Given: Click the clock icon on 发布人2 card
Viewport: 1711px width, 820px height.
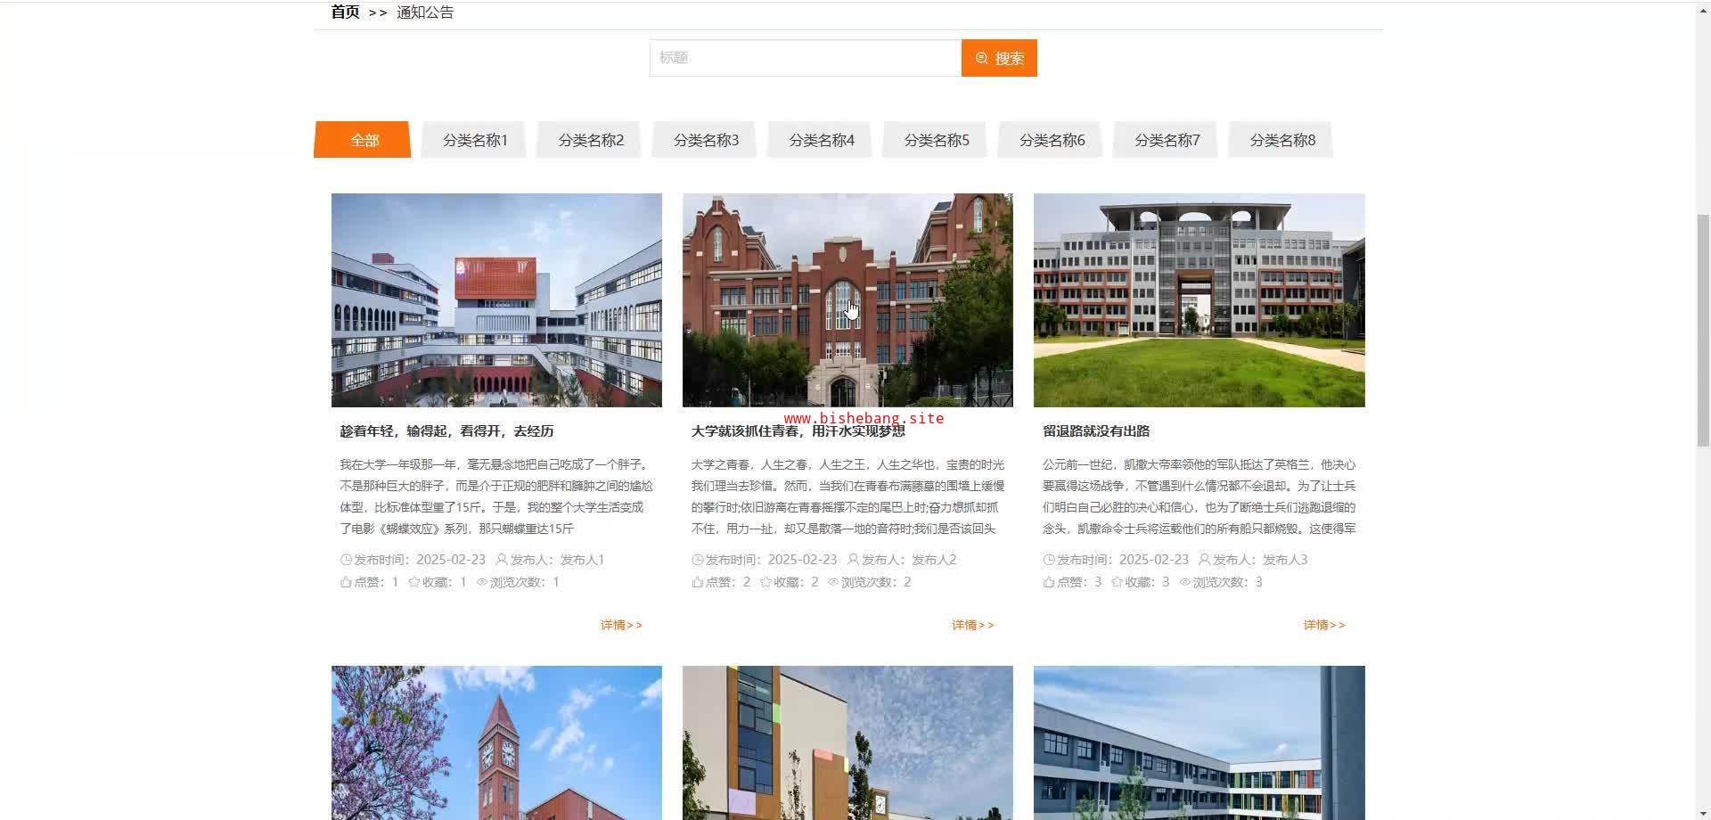Looking at the screenshot, I should tap(698, 560).
